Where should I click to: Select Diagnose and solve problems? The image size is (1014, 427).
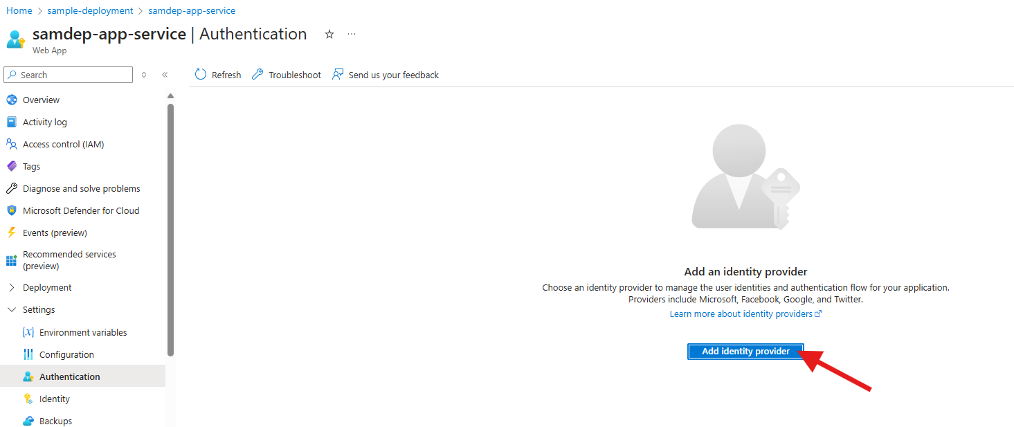tap(83, 188)
